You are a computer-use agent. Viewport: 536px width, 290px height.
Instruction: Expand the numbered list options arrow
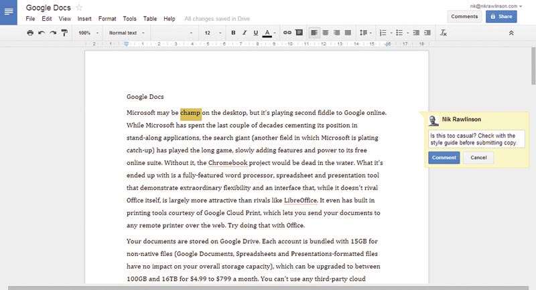click(391, 33)
